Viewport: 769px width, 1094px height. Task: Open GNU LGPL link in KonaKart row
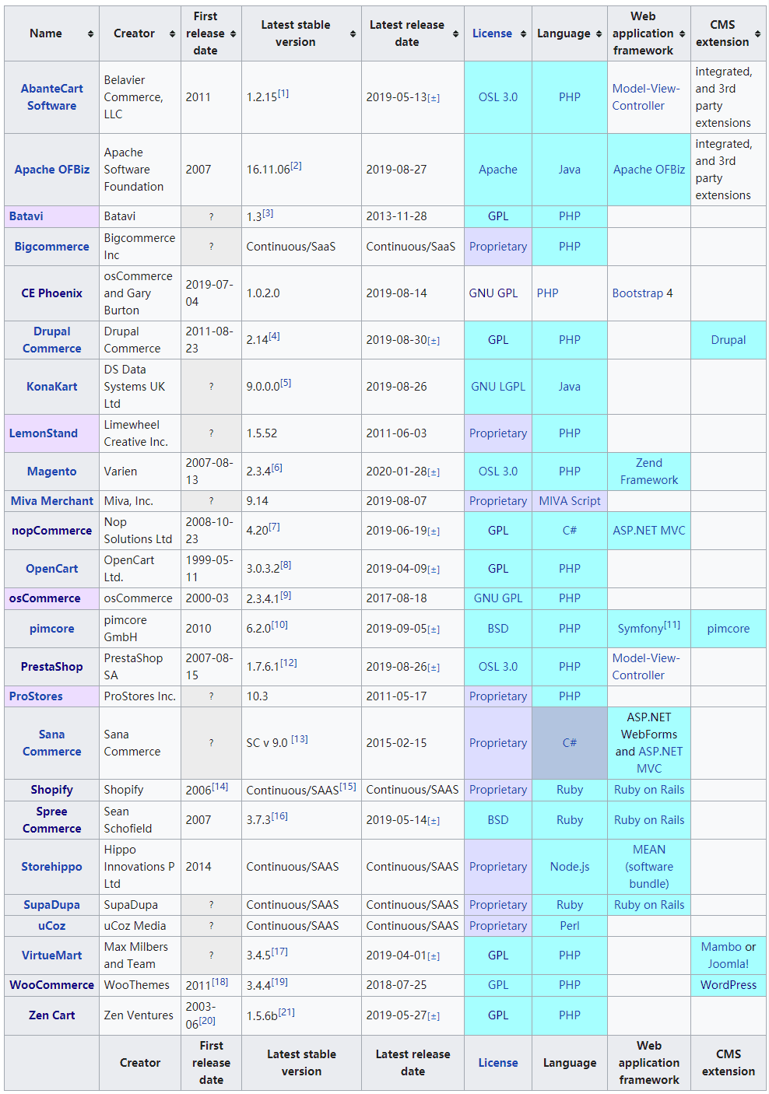498,387
